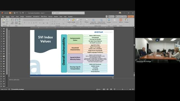Switch to the Insert tab
The width and height of the screenshot is (180, 101).
(12, 17)
